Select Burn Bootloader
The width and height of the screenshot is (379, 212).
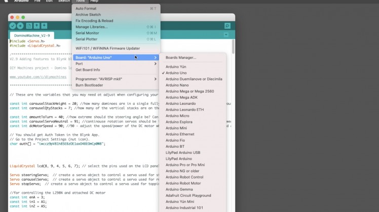coord(116,85)
